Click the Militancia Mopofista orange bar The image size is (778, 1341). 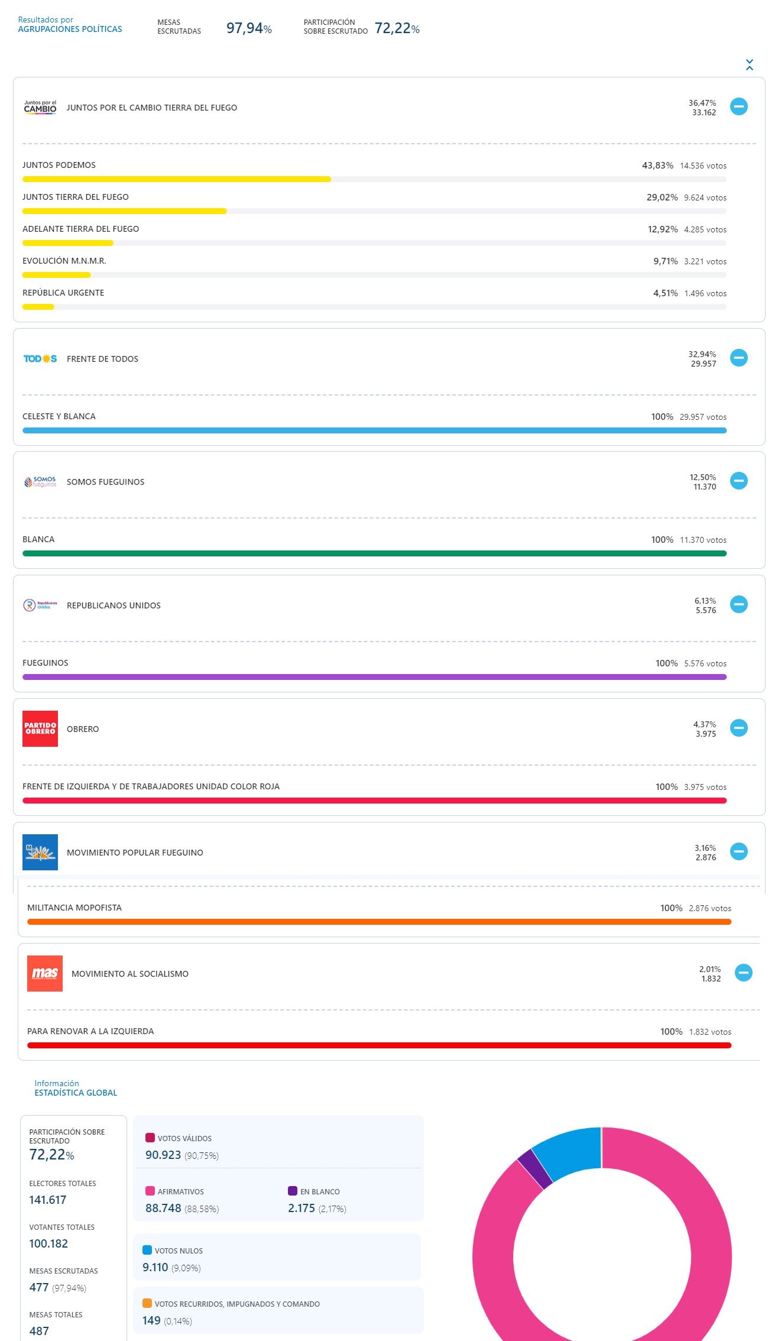click(379, 922)
